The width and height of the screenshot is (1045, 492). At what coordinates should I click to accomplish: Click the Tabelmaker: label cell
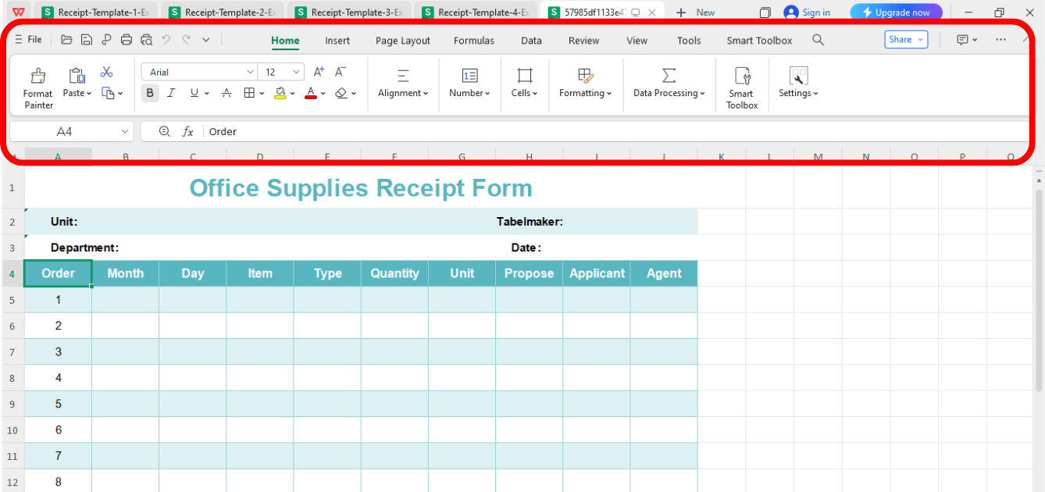click(x=530, y=222)
